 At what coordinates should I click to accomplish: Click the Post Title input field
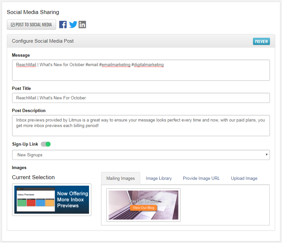click(141, 98)
